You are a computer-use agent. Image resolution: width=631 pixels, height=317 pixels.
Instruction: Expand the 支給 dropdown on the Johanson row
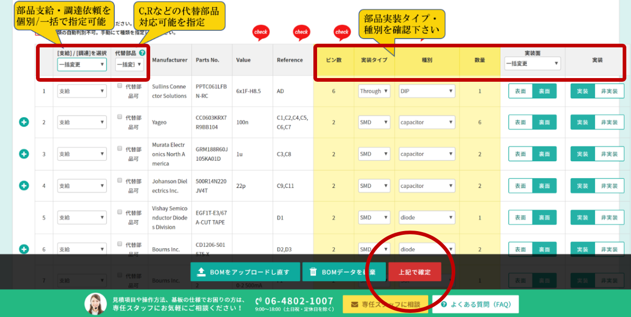tap(82, 186)
